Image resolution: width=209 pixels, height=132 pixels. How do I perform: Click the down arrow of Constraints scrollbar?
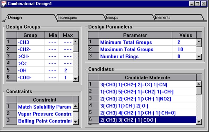(x=75, y=122)
